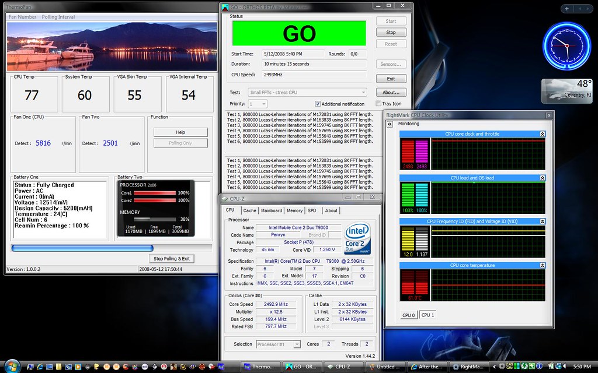Click the Coventry weather gadget
The height and width of the screenshot is (373, 598).
tap(567, 91)
